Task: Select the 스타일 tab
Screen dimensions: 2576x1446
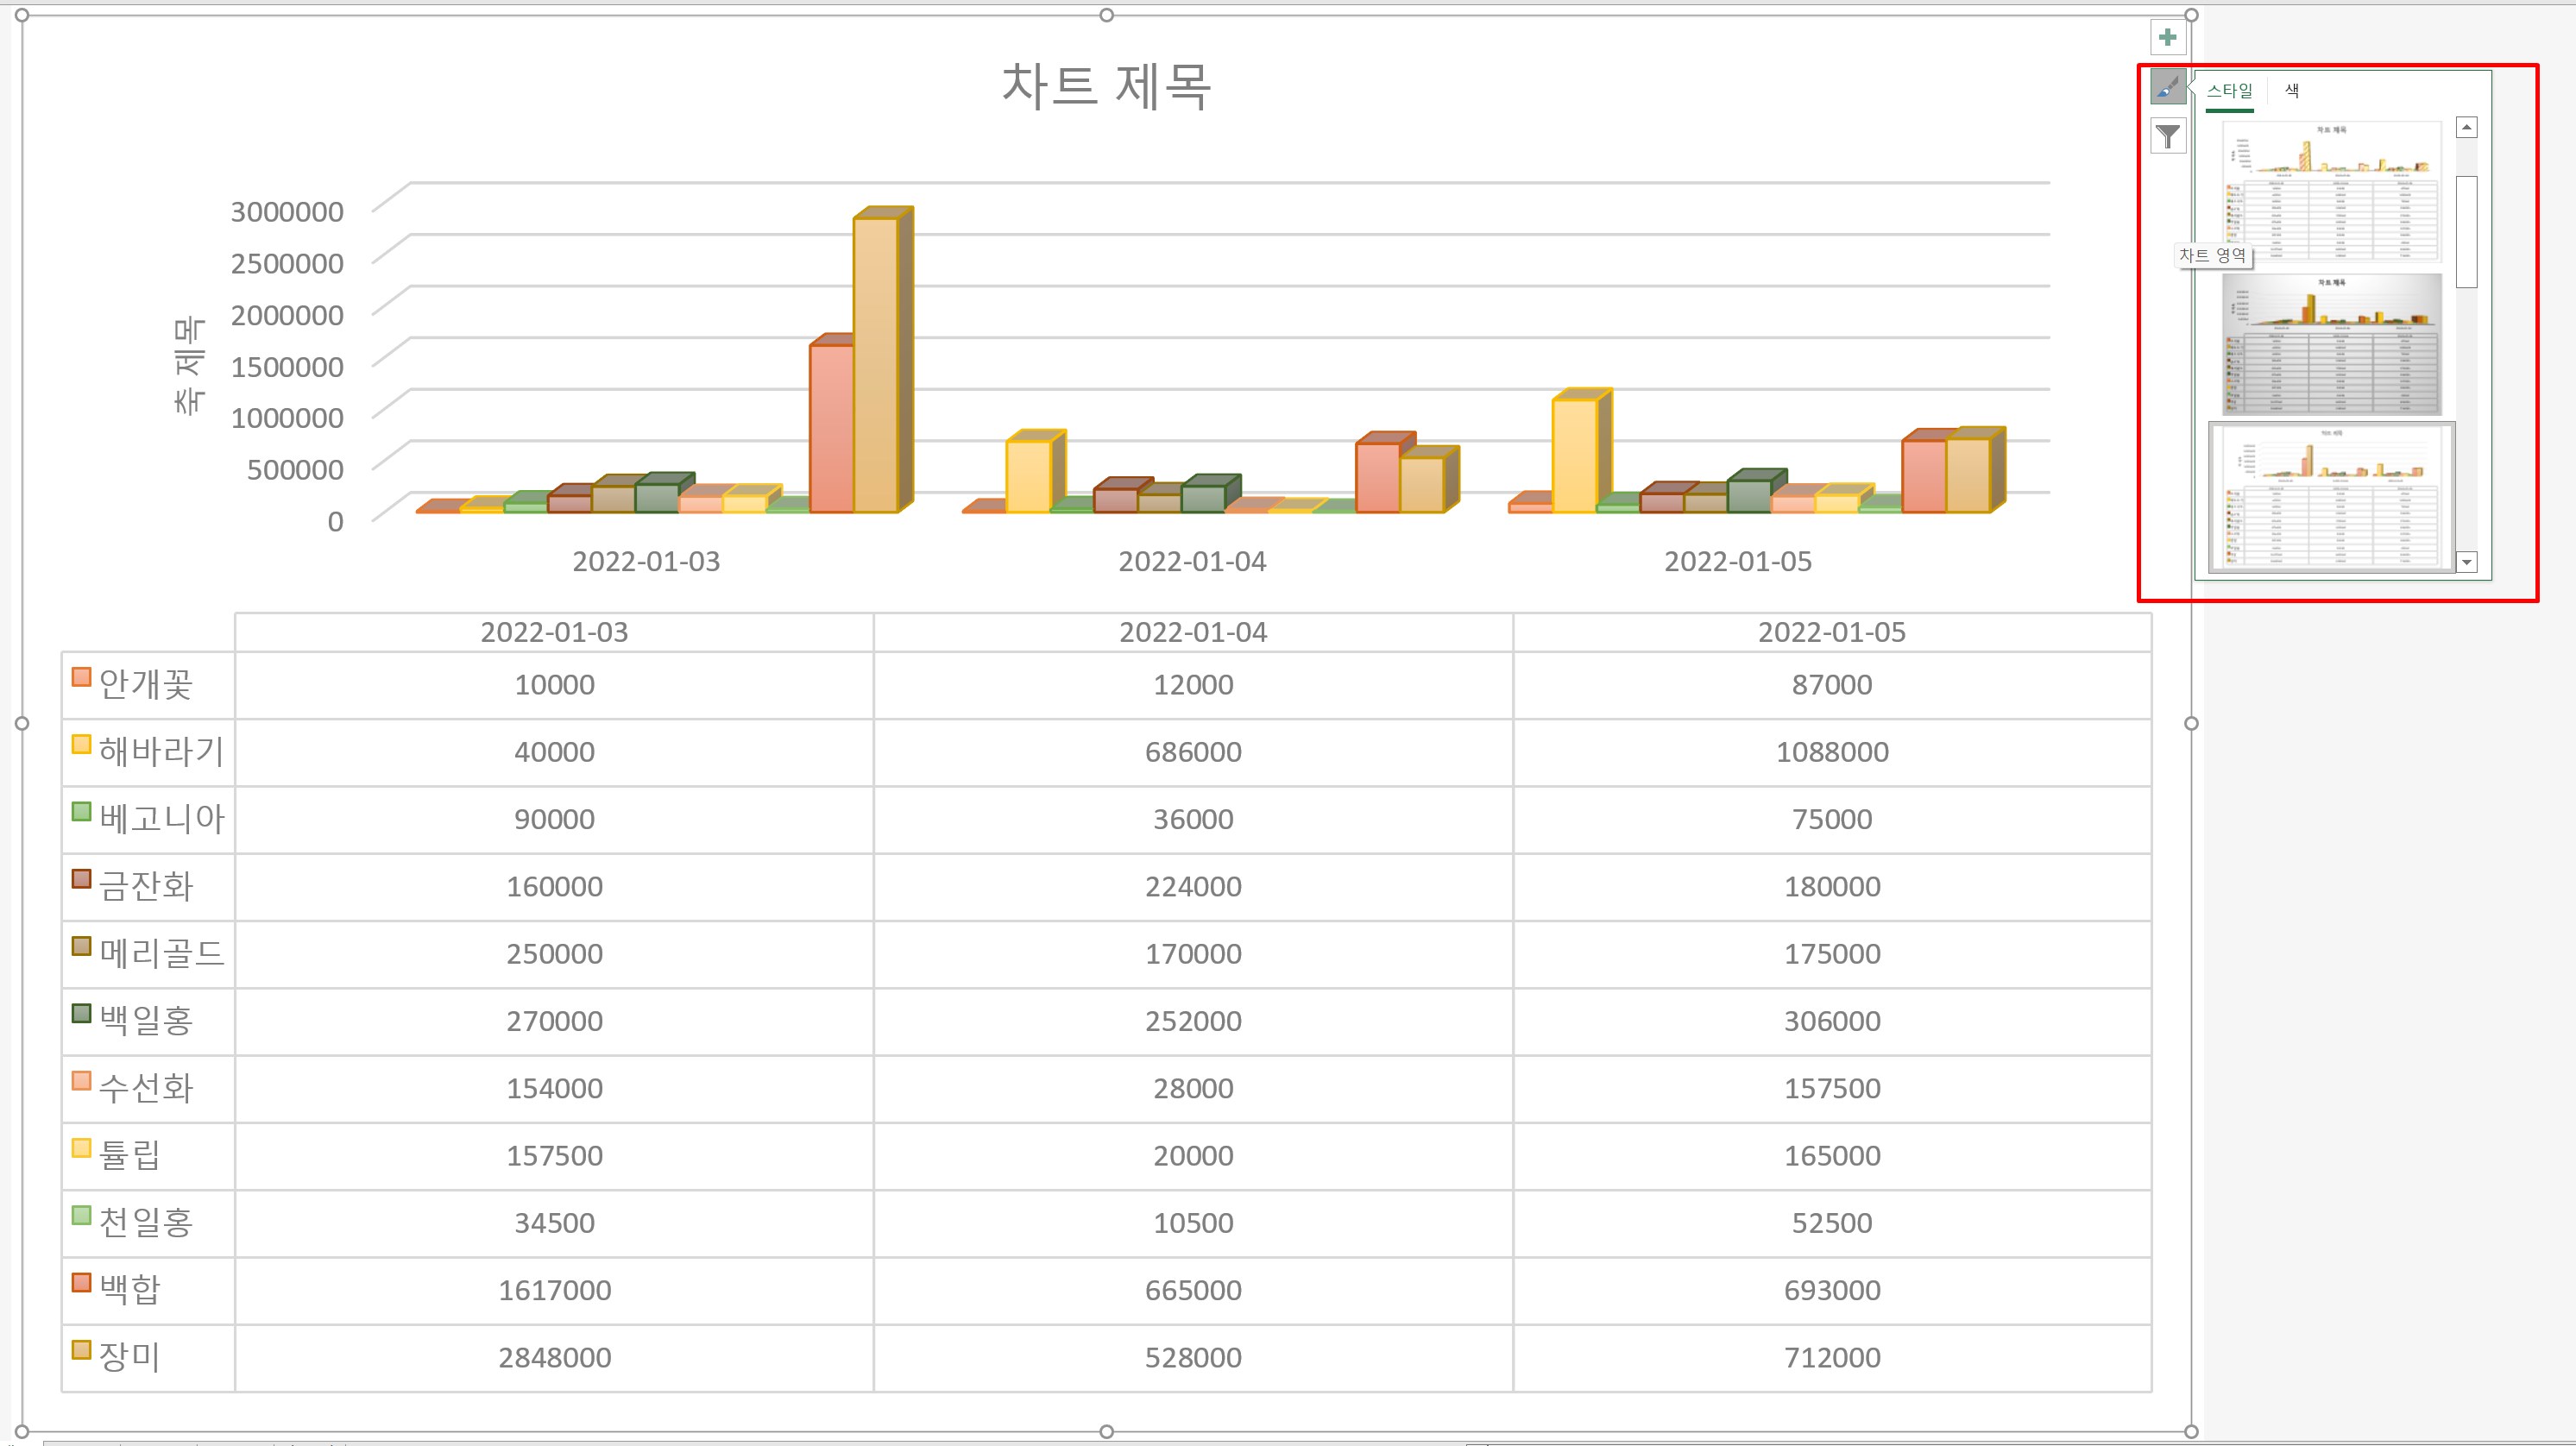Action: (2229, 91)
